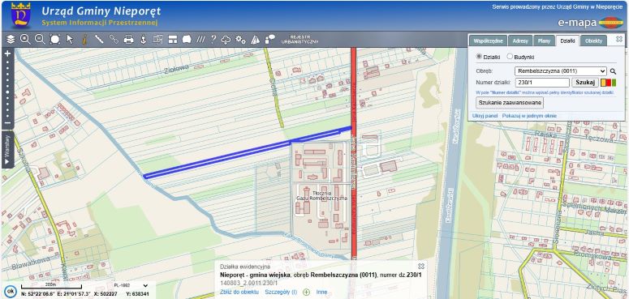The height and width of the screenshot is (299, 629).
Task: Select the zoom in magnifier tool
Action: (x=25, y=39)
